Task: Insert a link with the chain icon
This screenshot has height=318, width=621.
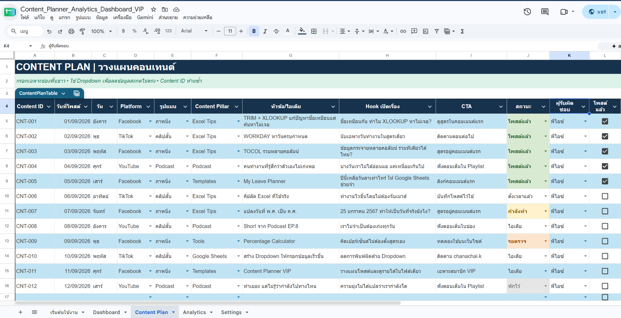Action: 403,31
